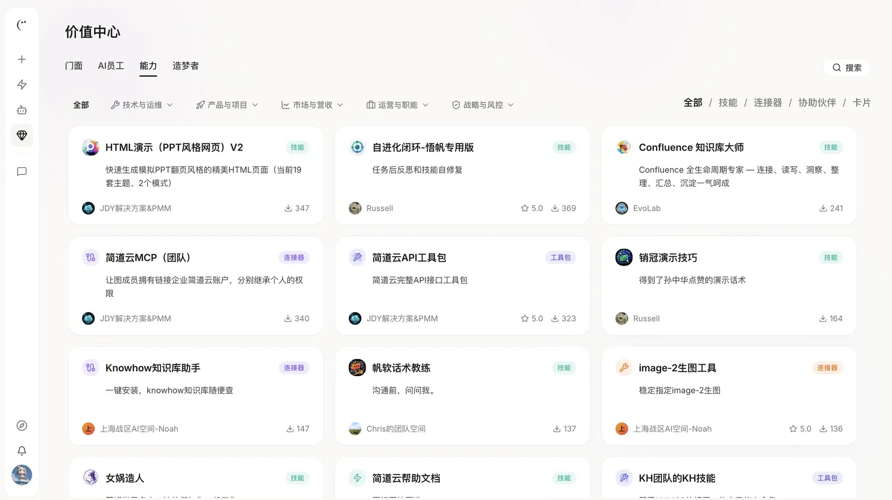The image size is (892, 500).
Task: Click the 工具包 tag on 简道云API工具包
Action: tap(560, 258)
